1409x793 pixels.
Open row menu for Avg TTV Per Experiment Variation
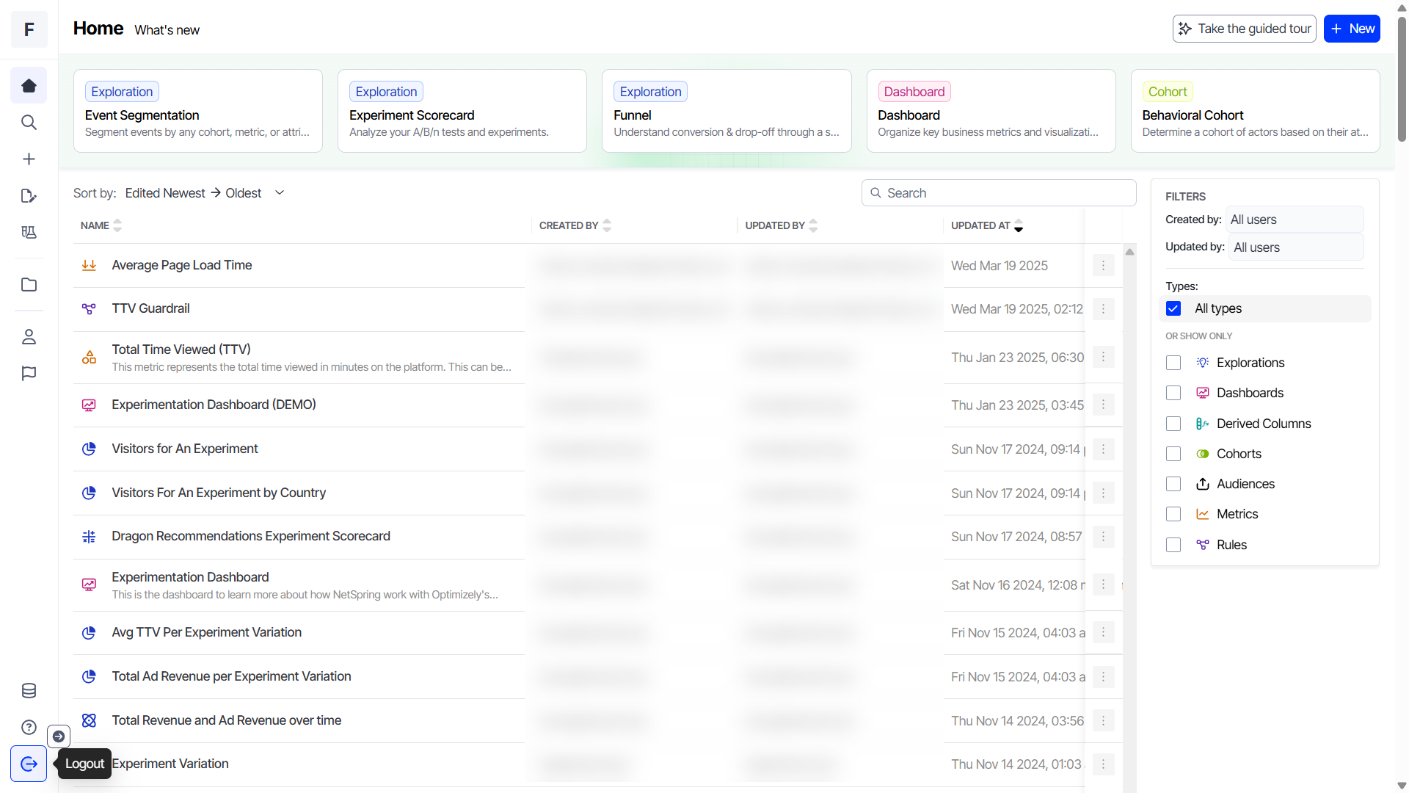pos(1103,632)
